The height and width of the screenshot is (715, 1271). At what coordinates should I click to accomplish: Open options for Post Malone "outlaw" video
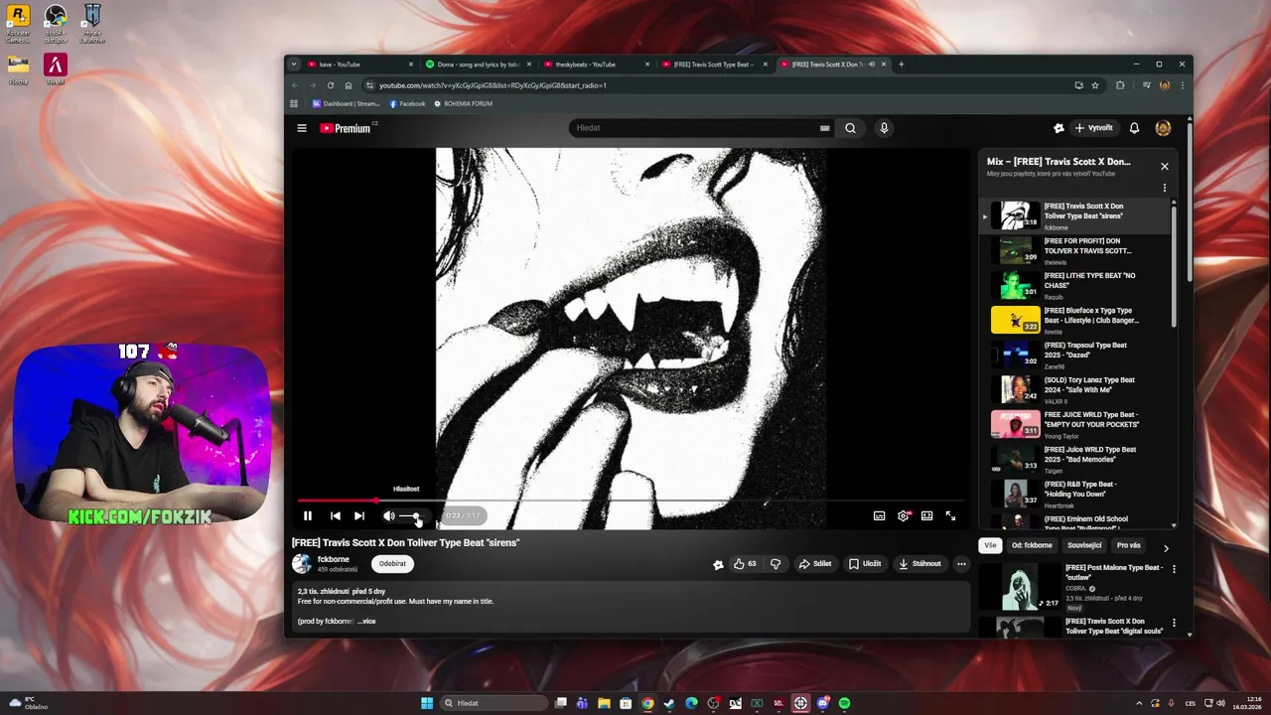[x=1174, y=570]
